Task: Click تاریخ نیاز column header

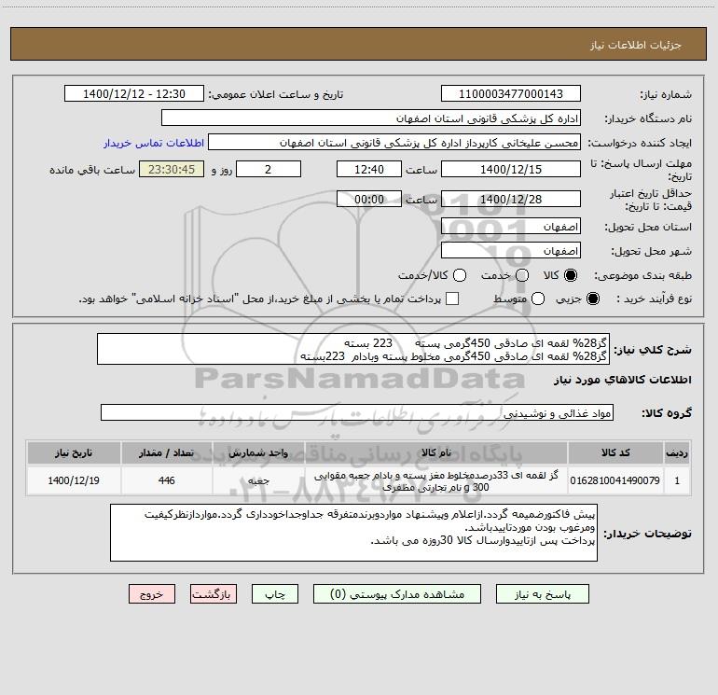Action: coord(74,453)
